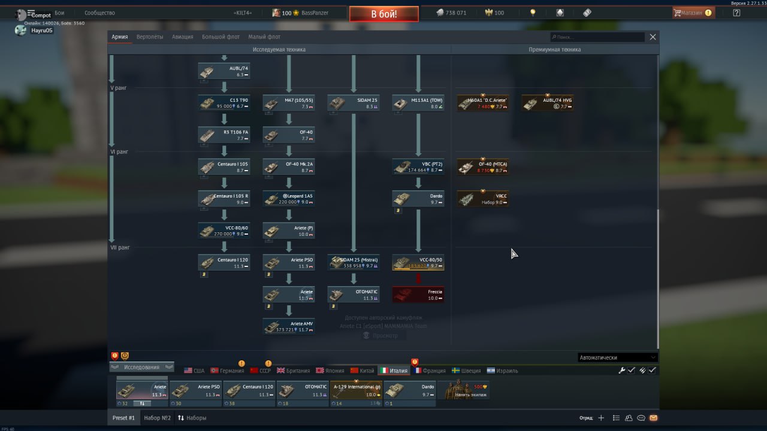
Task: Switch to the Вертолёты tab
Action: (x=150, y=37)
